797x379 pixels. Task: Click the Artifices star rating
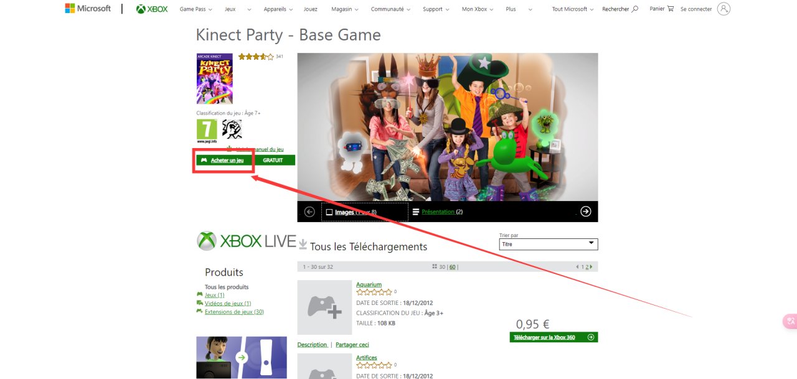pos(374,365)
